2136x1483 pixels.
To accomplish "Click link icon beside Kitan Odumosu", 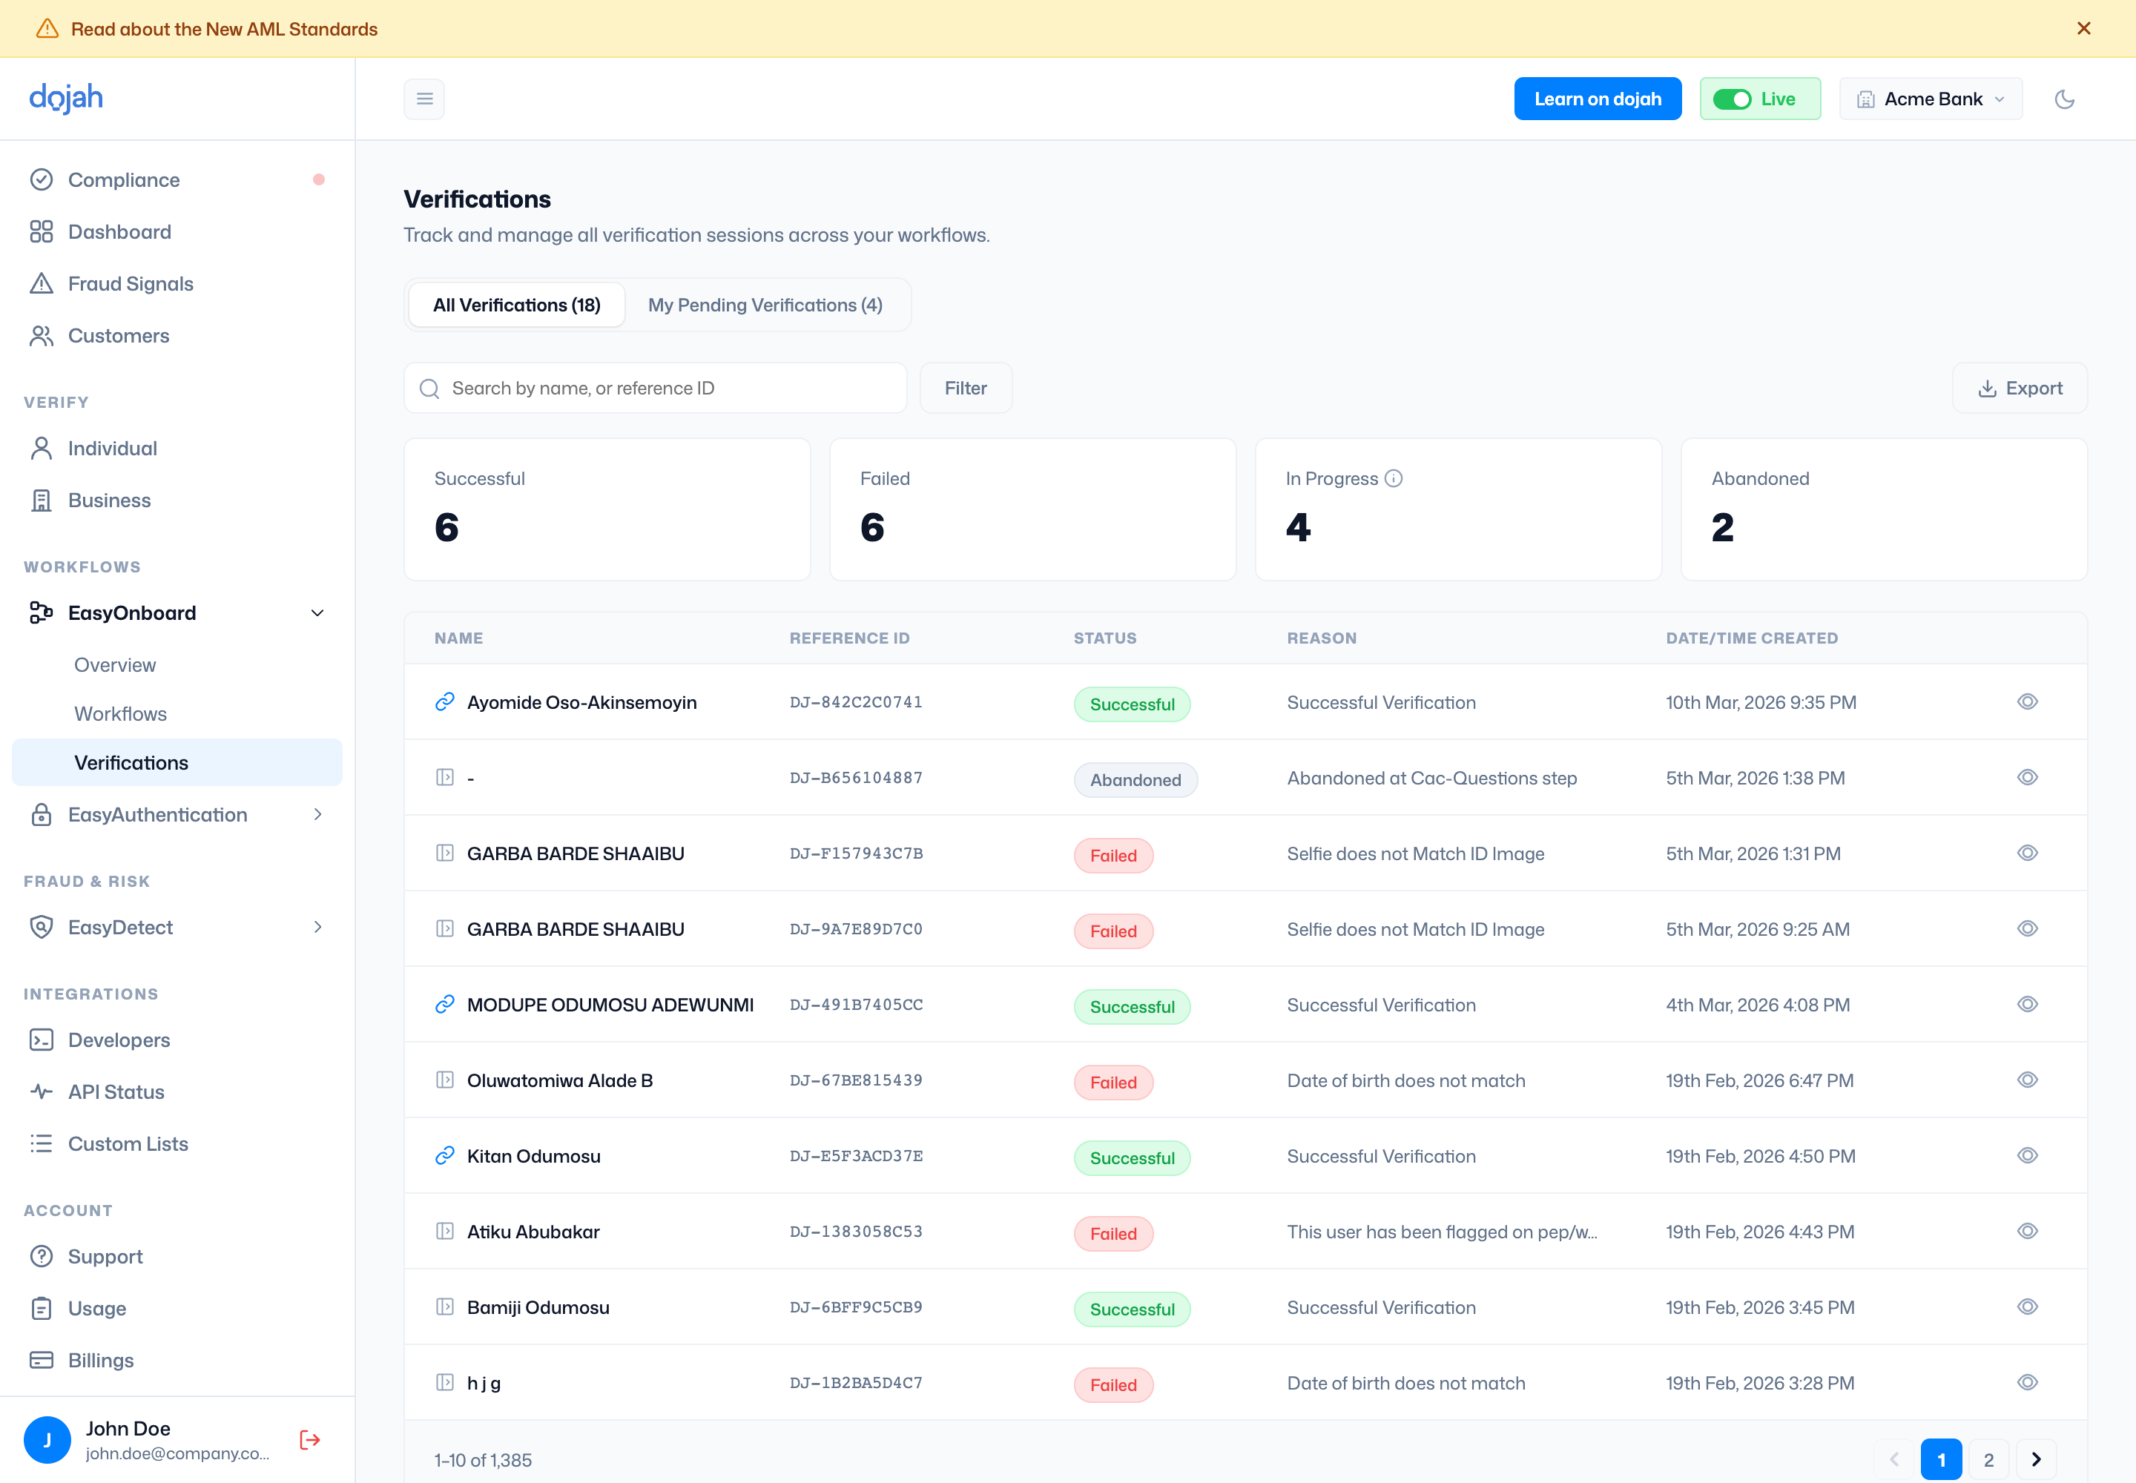I will coord(444,1156).
